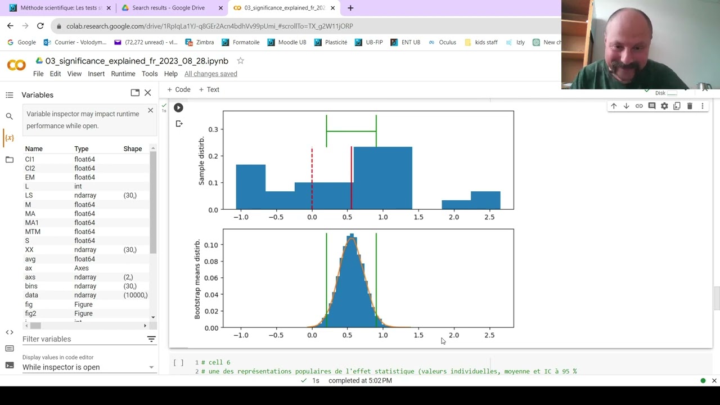Delete the cell with trash icon

coord(690,106)
